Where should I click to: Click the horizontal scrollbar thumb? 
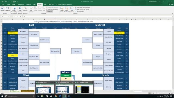[x=138, y=91]
